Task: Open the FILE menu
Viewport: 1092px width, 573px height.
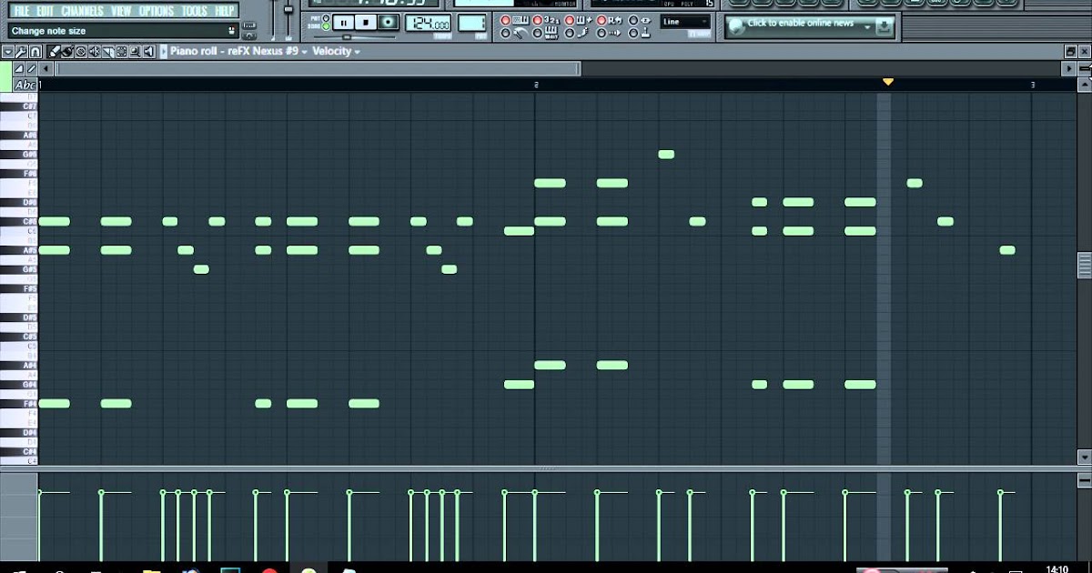Action: pyautogui.click(x=21, y=11)
